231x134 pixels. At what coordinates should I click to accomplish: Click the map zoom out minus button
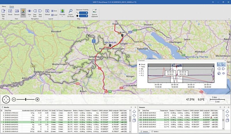[x=14, y=99]
